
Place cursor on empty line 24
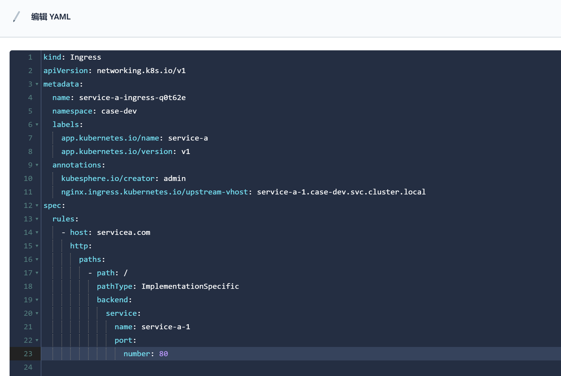tap(301, 367)
